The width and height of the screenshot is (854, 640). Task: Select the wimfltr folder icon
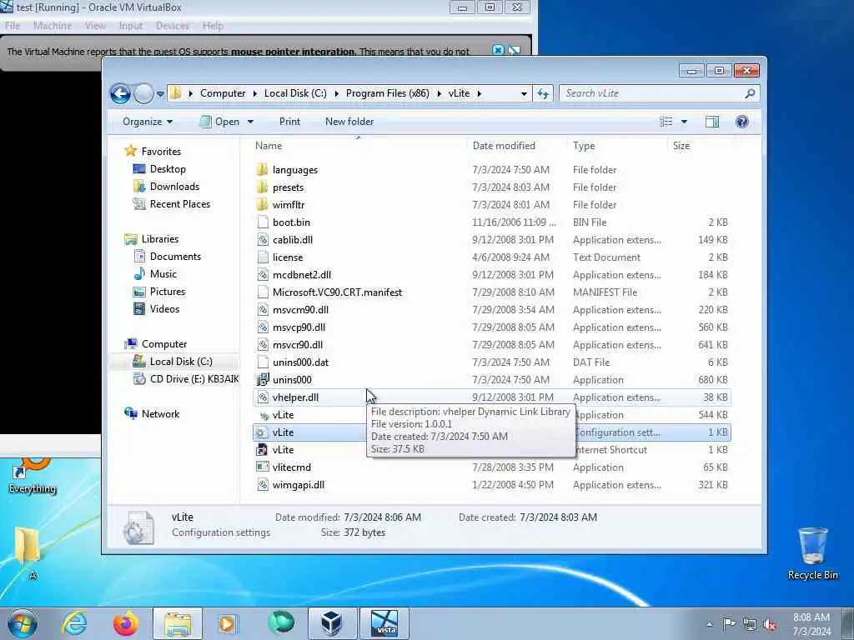coord(263,204)
